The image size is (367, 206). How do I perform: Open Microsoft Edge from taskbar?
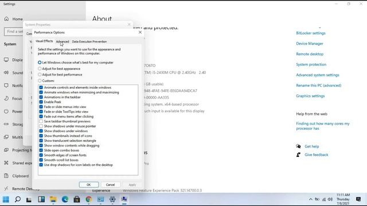point(65,199)
